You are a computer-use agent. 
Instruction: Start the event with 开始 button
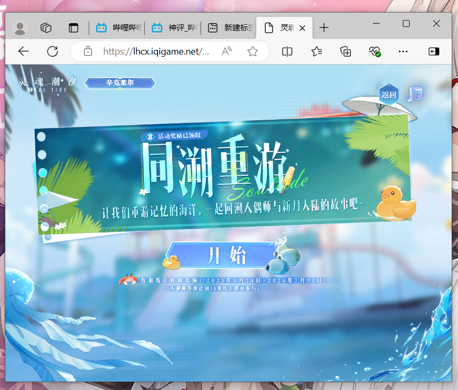(x=227, y=255)
